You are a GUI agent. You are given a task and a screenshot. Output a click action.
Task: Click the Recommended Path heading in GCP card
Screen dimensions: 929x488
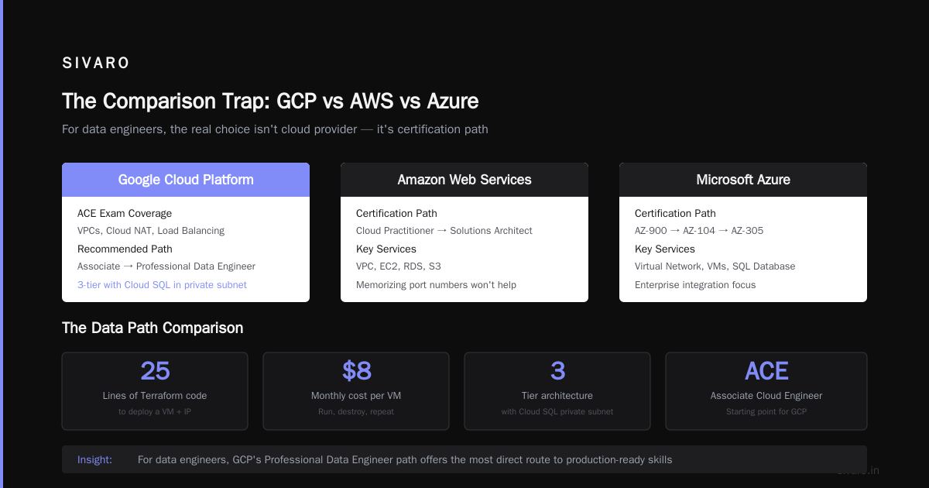125,249
